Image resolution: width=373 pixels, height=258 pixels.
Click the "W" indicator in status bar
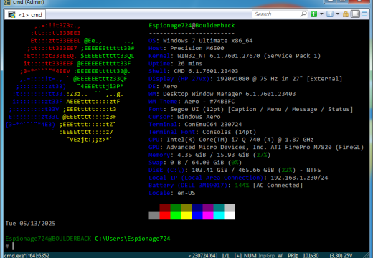280,255
